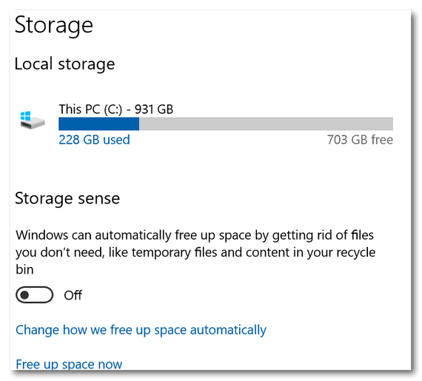Click the word bin in the description
The height and width of the screenshot is (381, 422).
click(x=24, y=269)
